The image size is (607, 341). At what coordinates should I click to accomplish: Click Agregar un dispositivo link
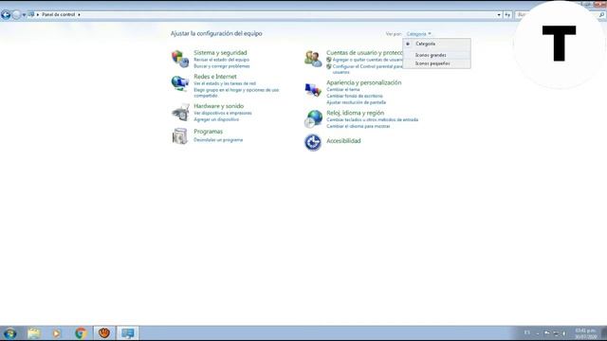tap(216, 119)
